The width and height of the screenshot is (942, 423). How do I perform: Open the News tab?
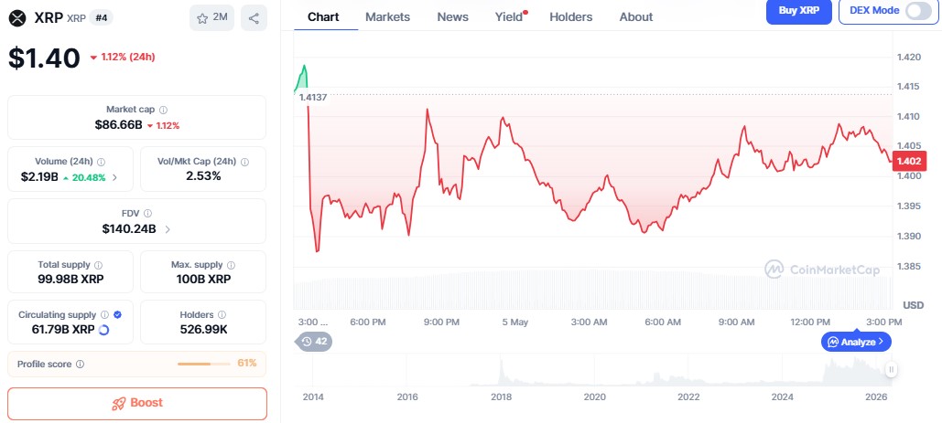[x=452, y=16]
